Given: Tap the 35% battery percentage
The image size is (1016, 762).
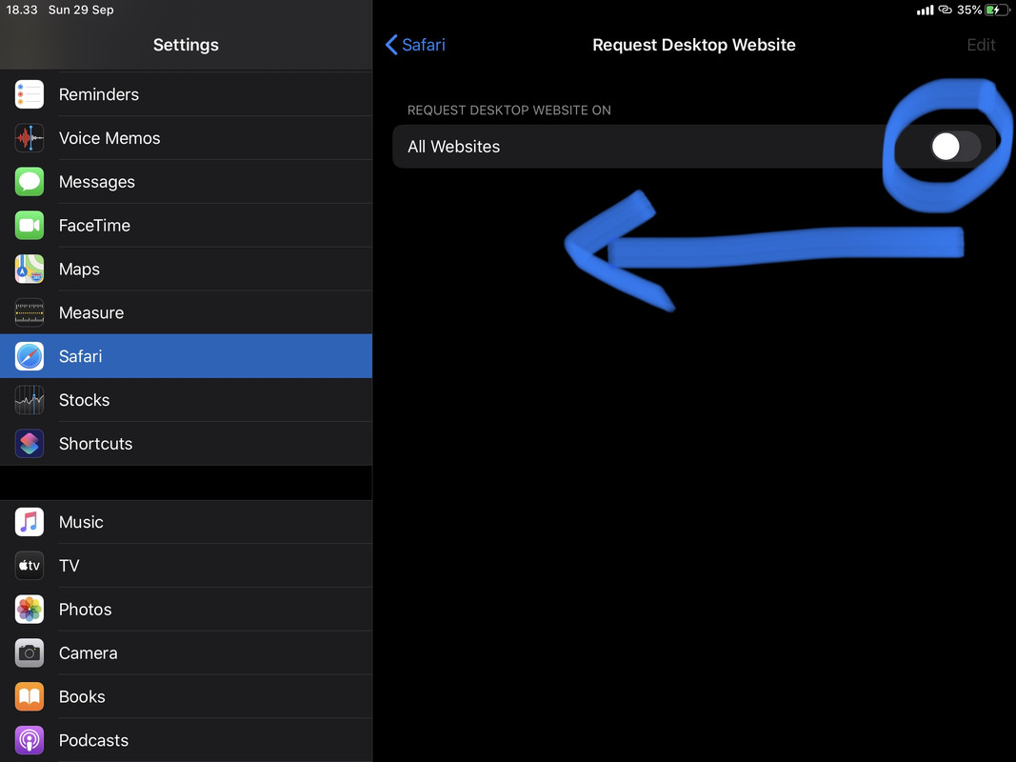Looking at the screenshot, I should [x=969, y=10].
